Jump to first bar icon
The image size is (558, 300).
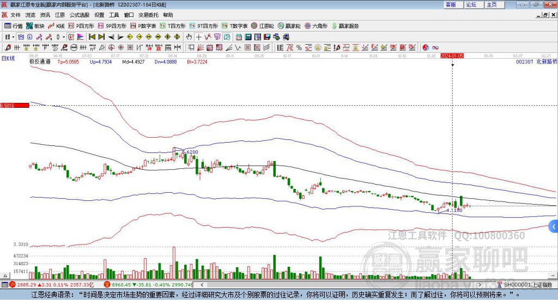click(x=92, y=37)
